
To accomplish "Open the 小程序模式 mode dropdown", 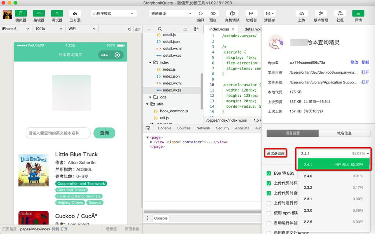I will pyautogui.click(x=114, y=14).
